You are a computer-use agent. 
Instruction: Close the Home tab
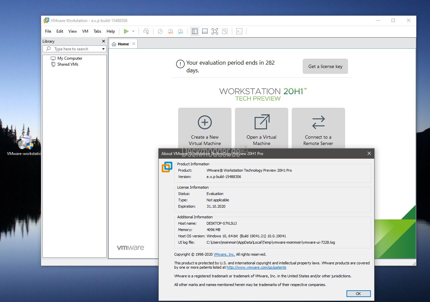coord(134,44)
